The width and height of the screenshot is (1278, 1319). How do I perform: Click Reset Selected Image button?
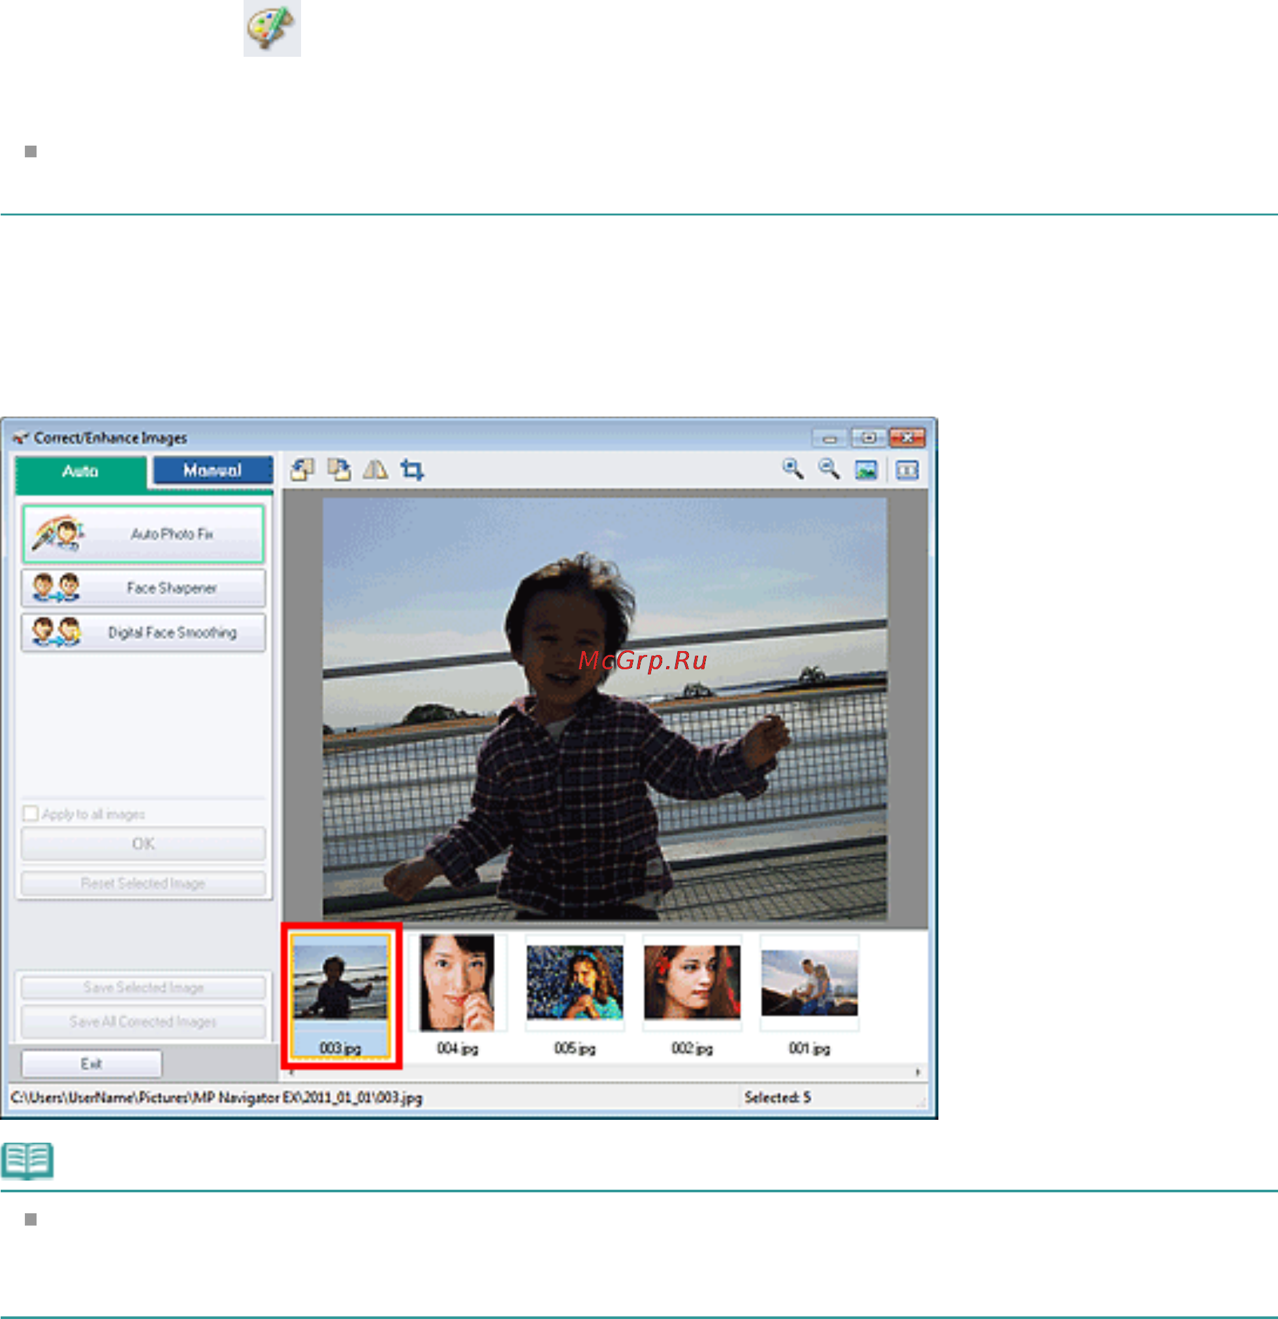coord(142,883)
